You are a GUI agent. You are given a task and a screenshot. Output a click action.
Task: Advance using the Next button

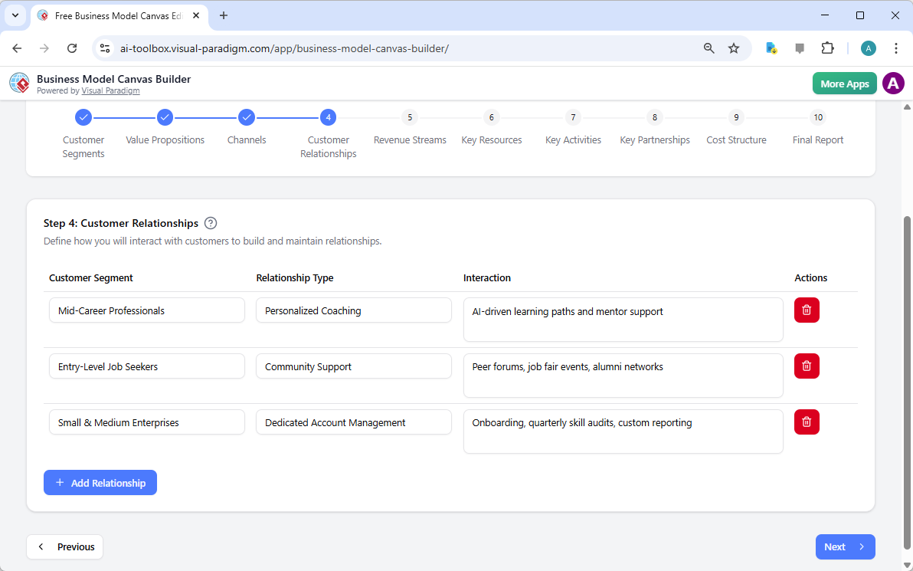point(845,546)
